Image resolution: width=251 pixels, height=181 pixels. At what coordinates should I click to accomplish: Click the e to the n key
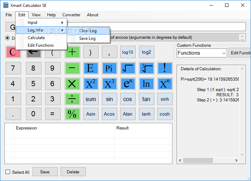coord(128,84)
